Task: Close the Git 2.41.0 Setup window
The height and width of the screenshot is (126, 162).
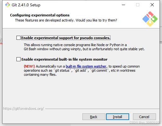Action: point(152,5)
